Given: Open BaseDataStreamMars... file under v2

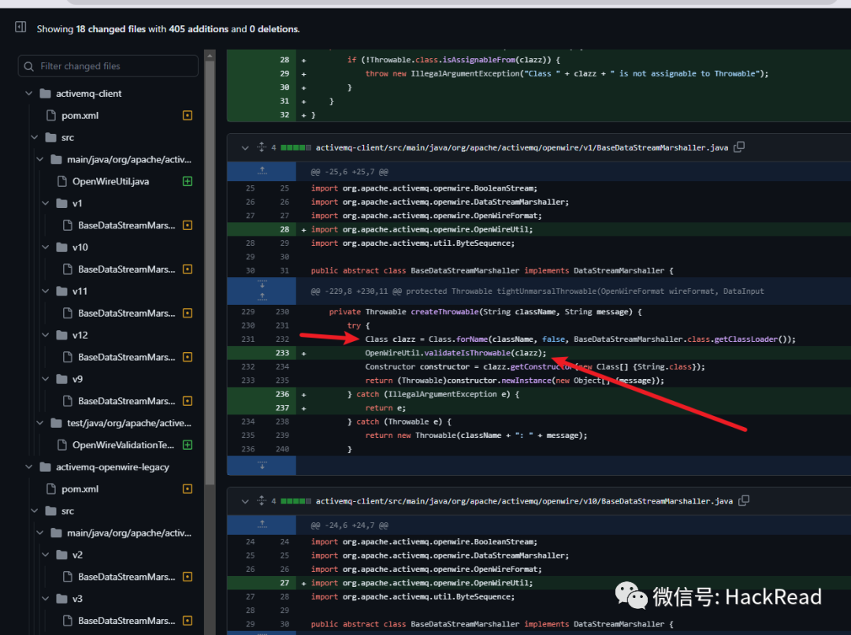Looking at the screenshot, I should [126, 577].
